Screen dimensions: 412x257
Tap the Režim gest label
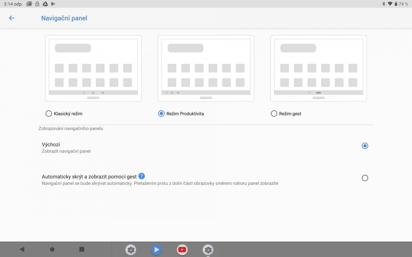click(x=290, y=114)
